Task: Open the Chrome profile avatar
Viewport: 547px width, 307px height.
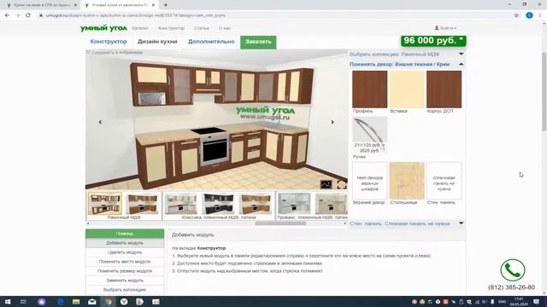Action: pyautogui.click(x=529, y=15)
